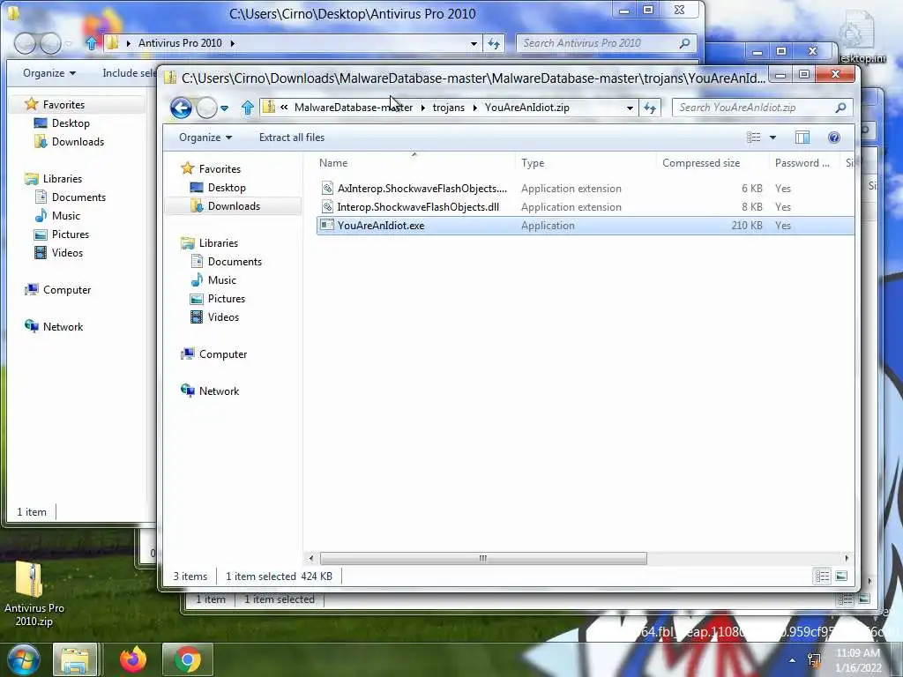
Task: Click the search magnifier in YouAreAnIdiot.zip search box
Action: pyautogui.click(x=840, y=108)
